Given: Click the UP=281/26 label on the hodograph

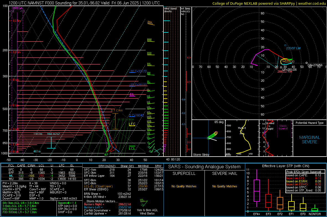Looking at the screenshot, I should 289,70.
